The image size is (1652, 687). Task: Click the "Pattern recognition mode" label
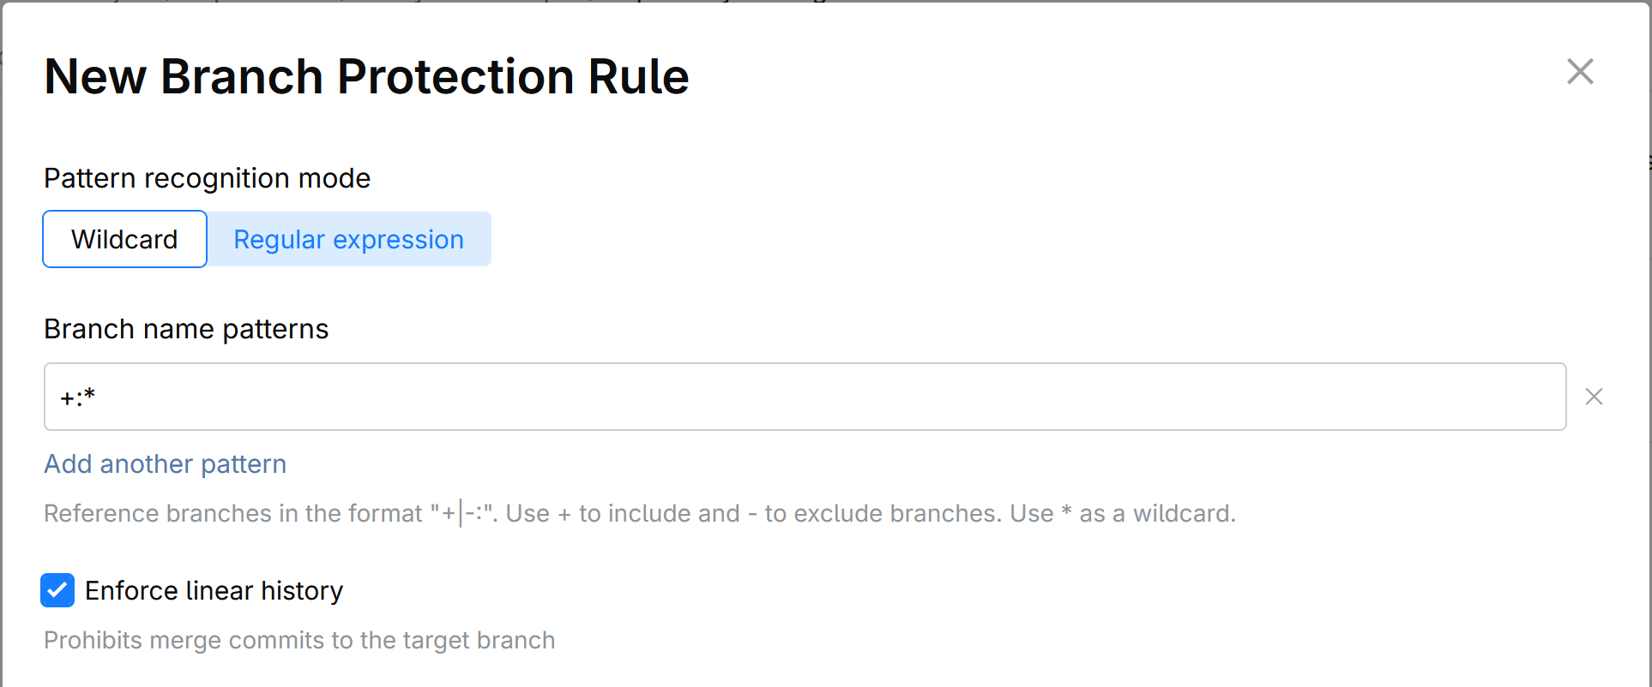207,178
